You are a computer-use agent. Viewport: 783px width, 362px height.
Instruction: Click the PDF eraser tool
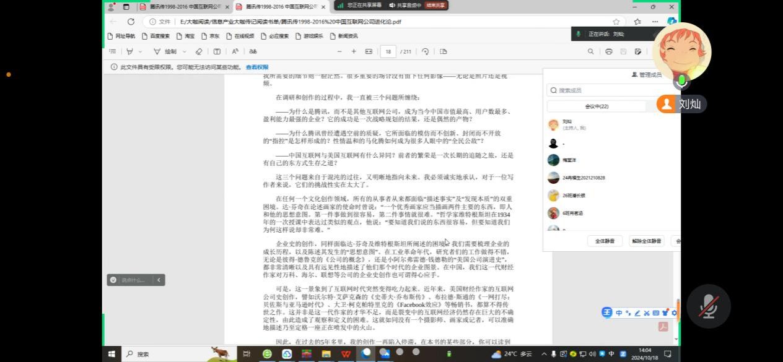coord(199,51)
